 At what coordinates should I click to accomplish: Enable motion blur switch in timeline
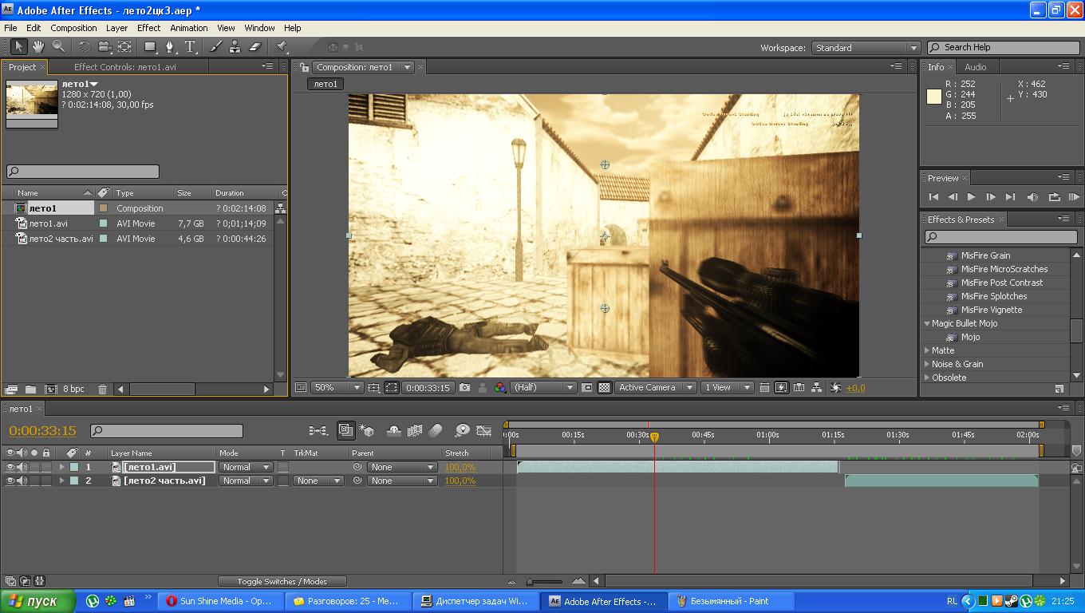pyautogui.click(x=435, y=430)
